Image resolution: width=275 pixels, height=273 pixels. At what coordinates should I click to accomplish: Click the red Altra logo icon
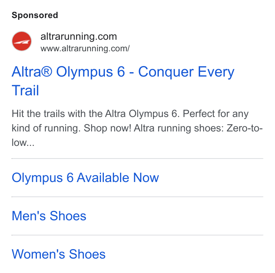(22, 41)
